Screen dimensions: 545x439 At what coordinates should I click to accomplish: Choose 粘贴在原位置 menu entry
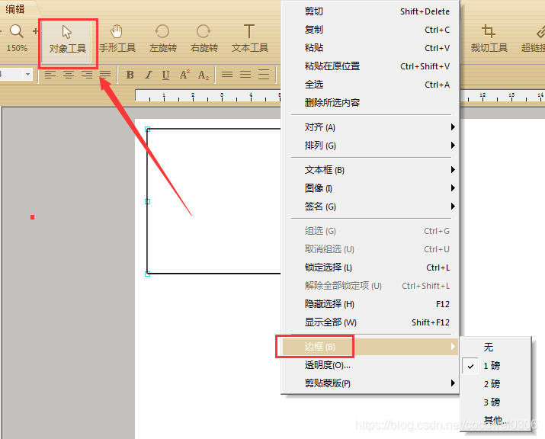[370, 66]
